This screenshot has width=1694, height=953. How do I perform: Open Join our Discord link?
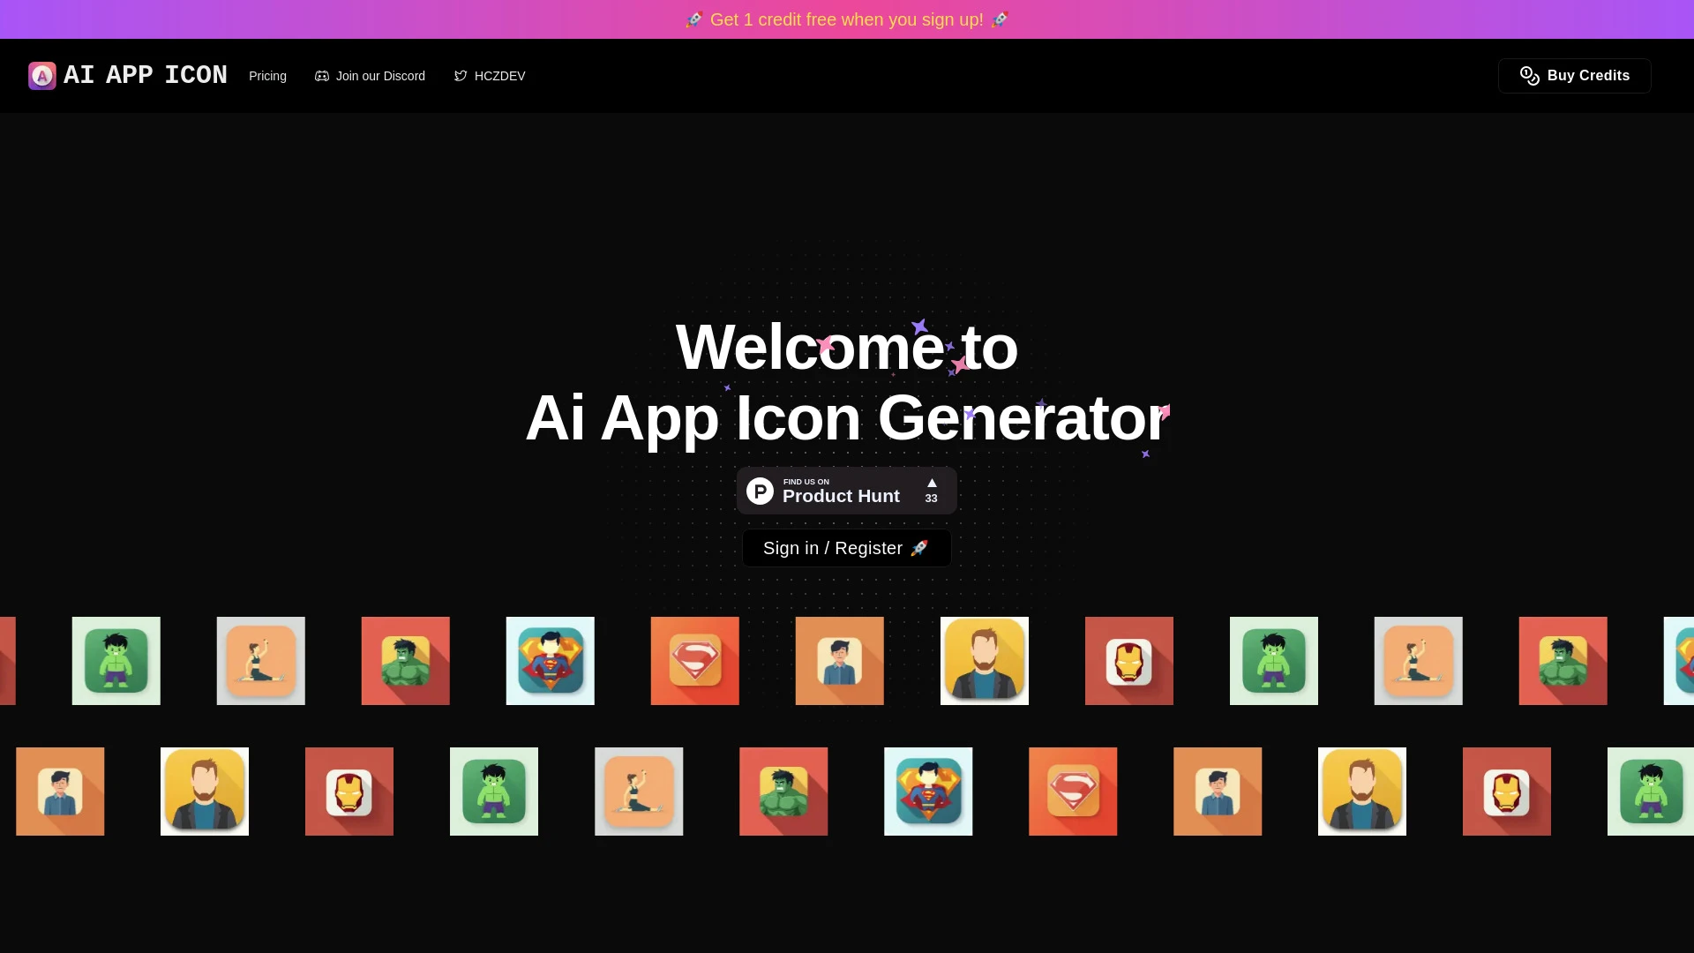click(x=370, y=76)
